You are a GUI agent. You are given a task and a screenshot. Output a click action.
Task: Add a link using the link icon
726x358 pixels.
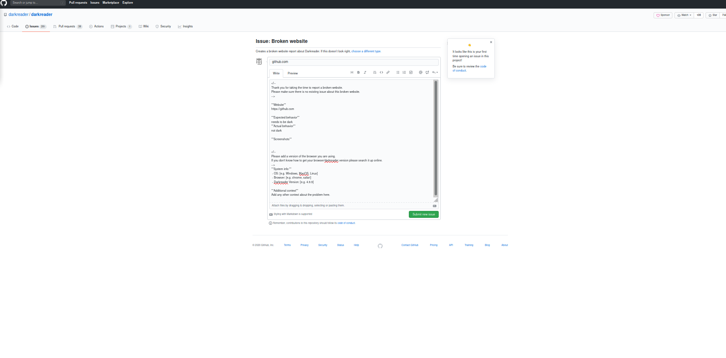[x=388, y=72]
